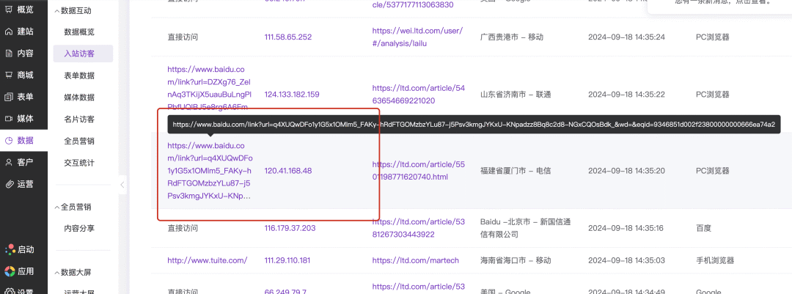Open the 运营 paperclip icon
792x294 pixels.
tap(9, 184)
